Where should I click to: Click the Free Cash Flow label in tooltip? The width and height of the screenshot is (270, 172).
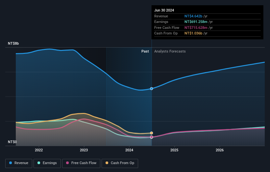tap(167, 28)
